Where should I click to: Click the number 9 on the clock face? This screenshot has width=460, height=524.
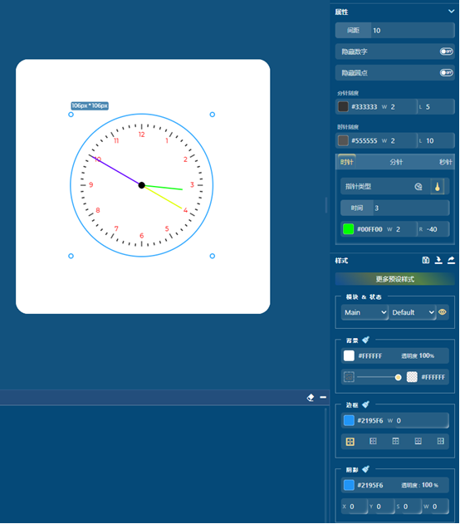point(91,185)
